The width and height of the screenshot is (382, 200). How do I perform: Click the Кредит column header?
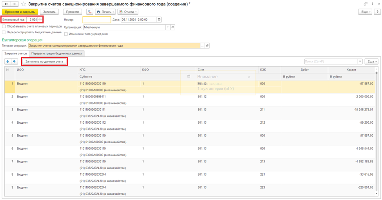(351, 70)
